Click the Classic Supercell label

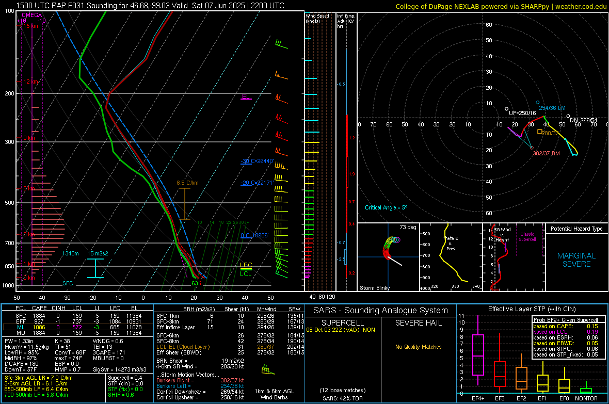(x=527, y=237)
